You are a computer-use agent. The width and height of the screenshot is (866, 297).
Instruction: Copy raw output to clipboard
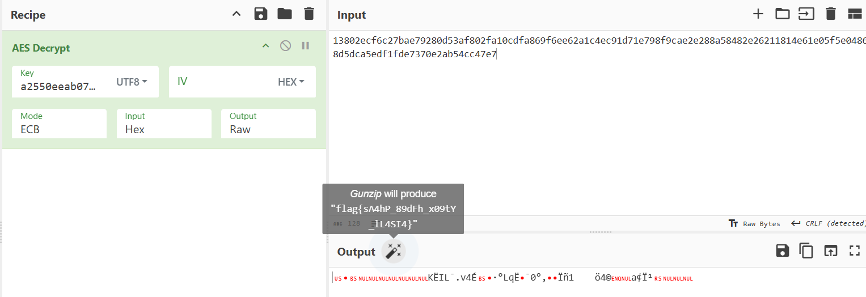coord(806,251)
